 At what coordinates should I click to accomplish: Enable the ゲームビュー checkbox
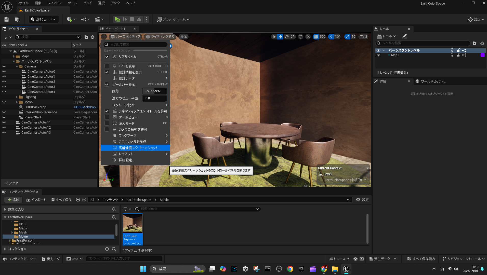click(x=107, y=117)
